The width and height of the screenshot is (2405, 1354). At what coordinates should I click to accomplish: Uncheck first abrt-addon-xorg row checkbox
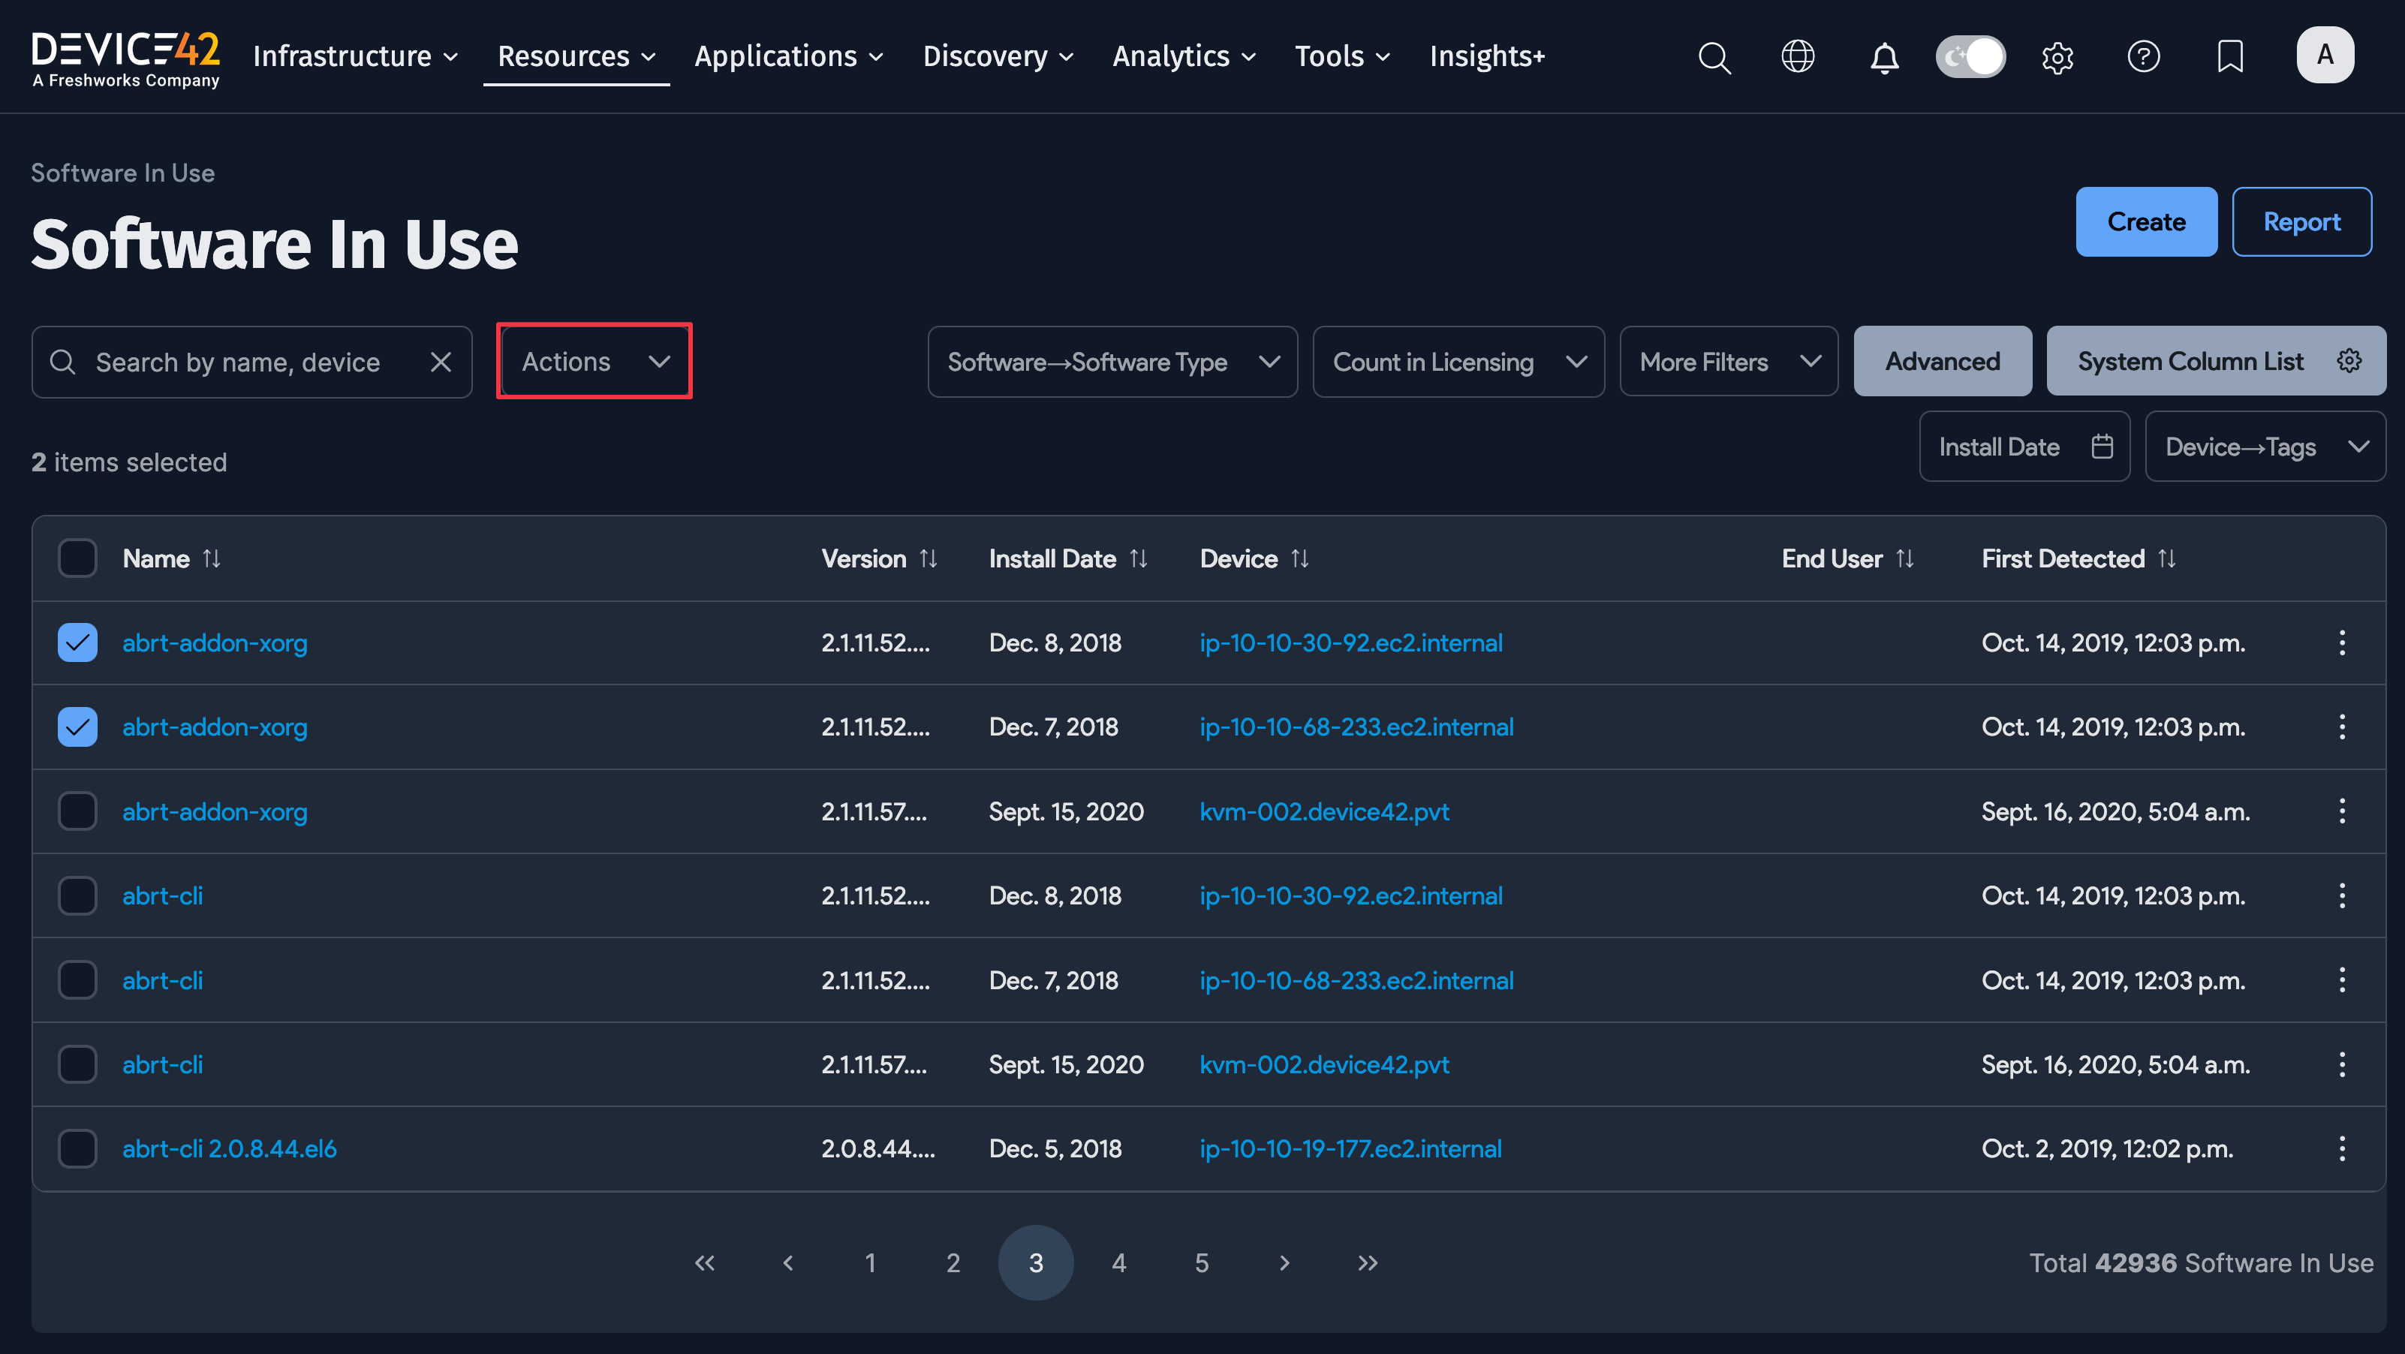coord(77,642)
